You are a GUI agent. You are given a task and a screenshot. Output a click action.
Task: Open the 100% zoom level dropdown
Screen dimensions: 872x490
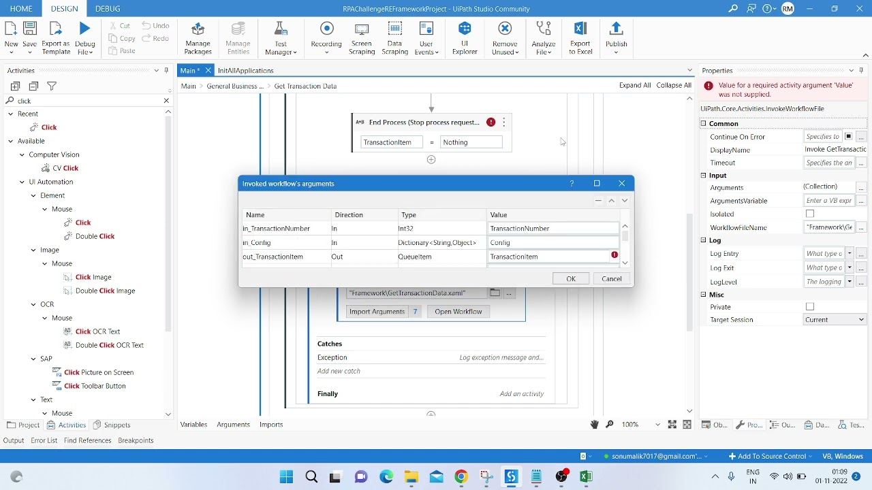point(657,425)
